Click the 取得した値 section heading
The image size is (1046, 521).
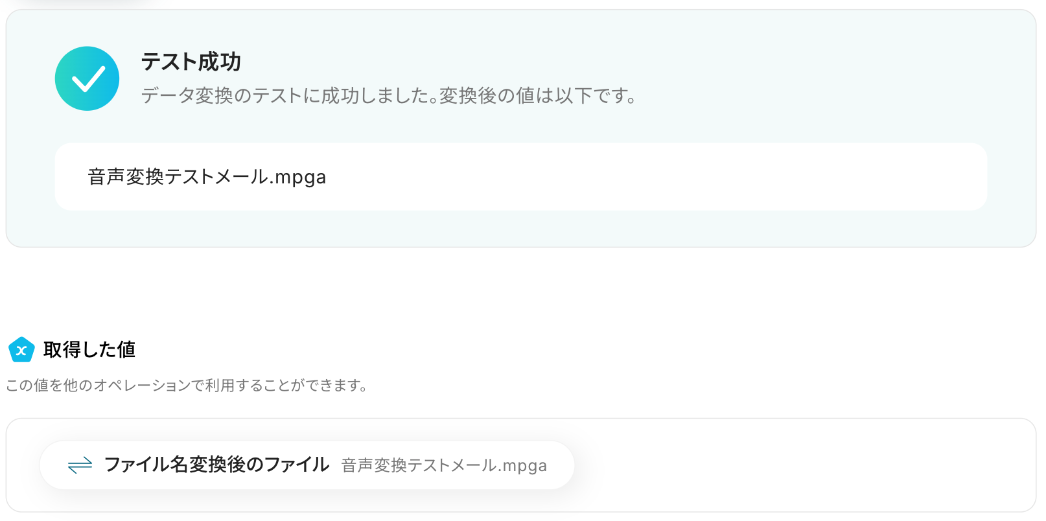(89, 350)
